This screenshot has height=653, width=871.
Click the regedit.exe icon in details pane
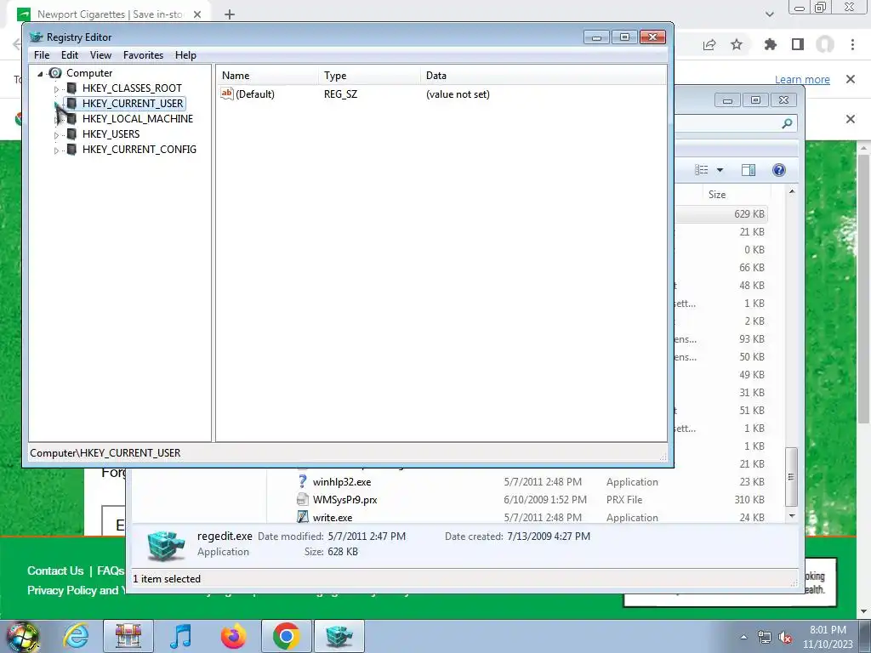coord(166,545)
